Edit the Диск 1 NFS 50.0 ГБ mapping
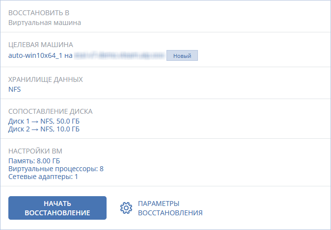This screenshot has width=331, height=230. coord(44,121)
